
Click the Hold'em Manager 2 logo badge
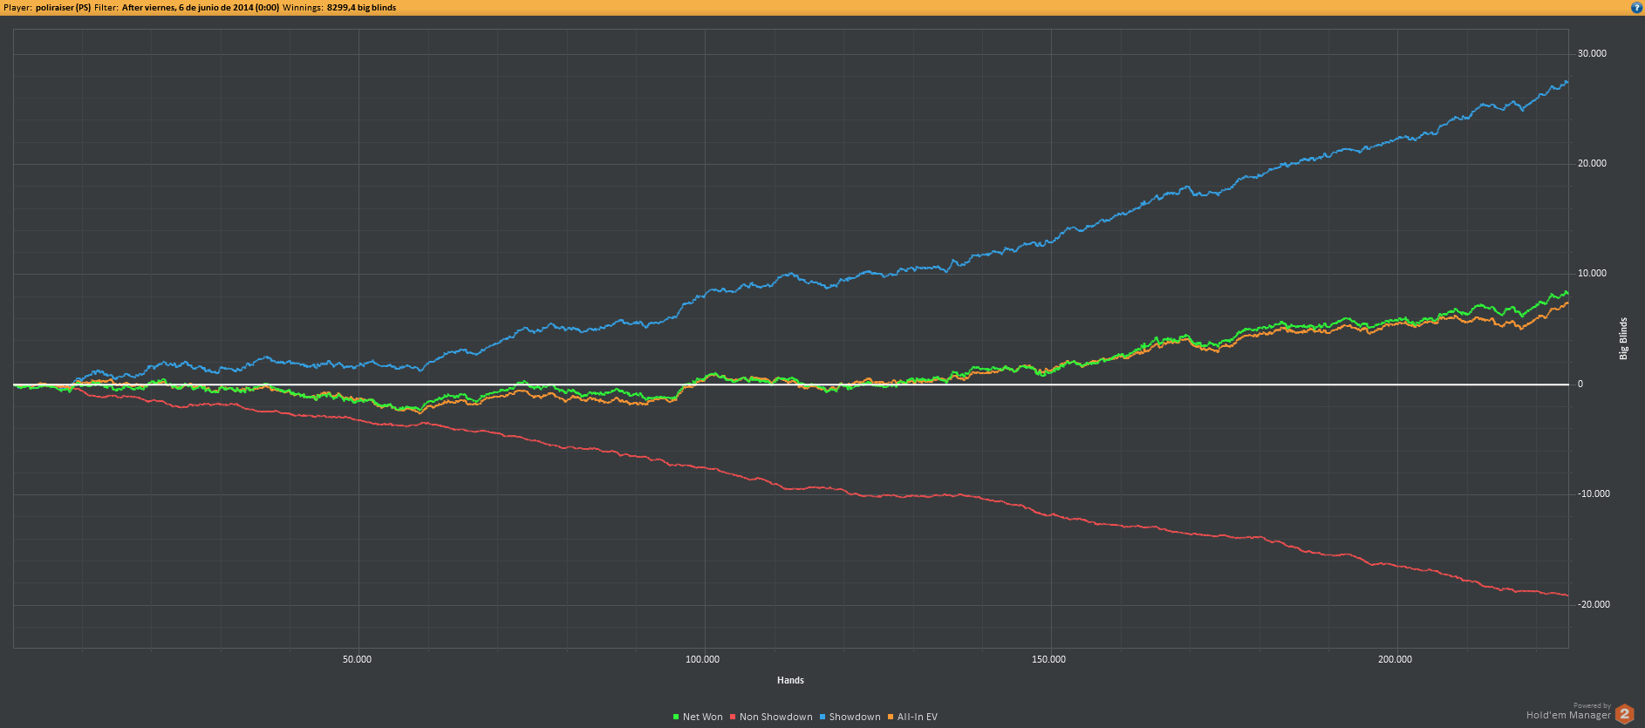click(x=1625, y=714)
